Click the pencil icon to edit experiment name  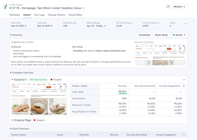click(84, 8)
